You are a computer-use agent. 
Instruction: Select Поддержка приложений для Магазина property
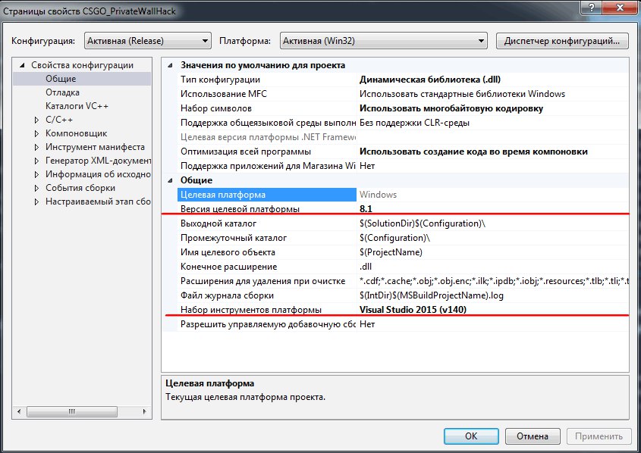point(268,166)
